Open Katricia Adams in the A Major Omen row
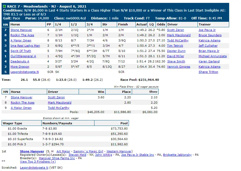This screenshot has height=171, width=241. point(209,40)
